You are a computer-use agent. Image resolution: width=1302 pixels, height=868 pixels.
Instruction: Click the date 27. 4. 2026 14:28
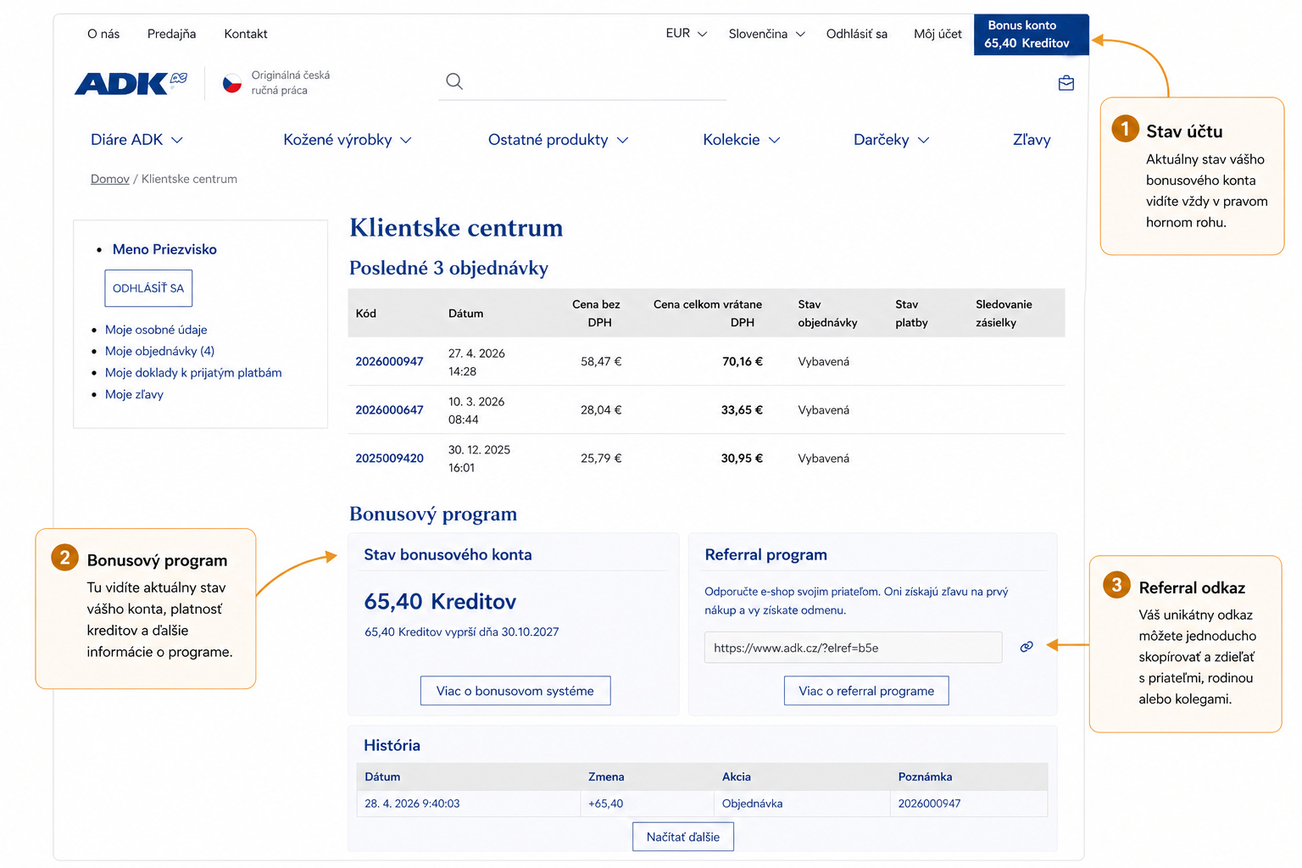(476, 363)
